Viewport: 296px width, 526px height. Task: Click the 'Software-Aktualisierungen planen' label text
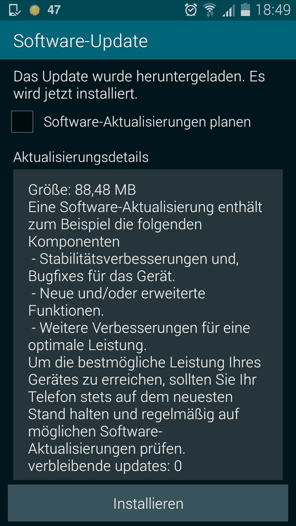(147, 122)
